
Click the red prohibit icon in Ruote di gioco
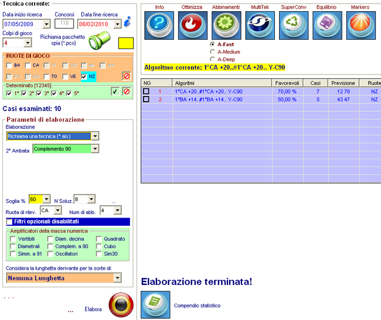127,76
